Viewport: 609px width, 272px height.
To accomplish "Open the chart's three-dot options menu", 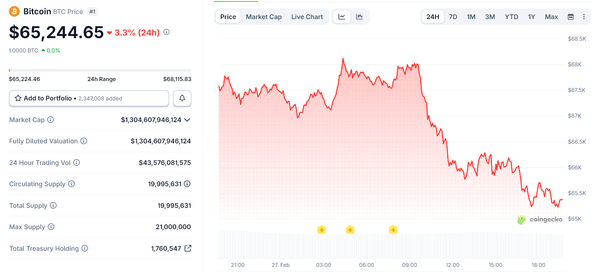I will (584, 17).
